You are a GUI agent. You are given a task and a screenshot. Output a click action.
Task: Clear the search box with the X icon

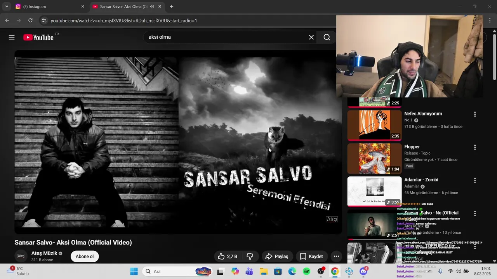pos(311,37)
